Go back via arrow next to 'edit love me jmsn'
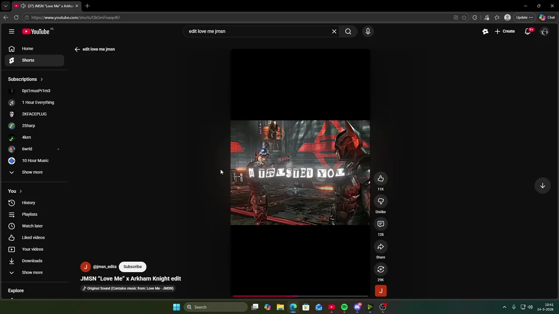Screen dimensions: 559x314 77,49
